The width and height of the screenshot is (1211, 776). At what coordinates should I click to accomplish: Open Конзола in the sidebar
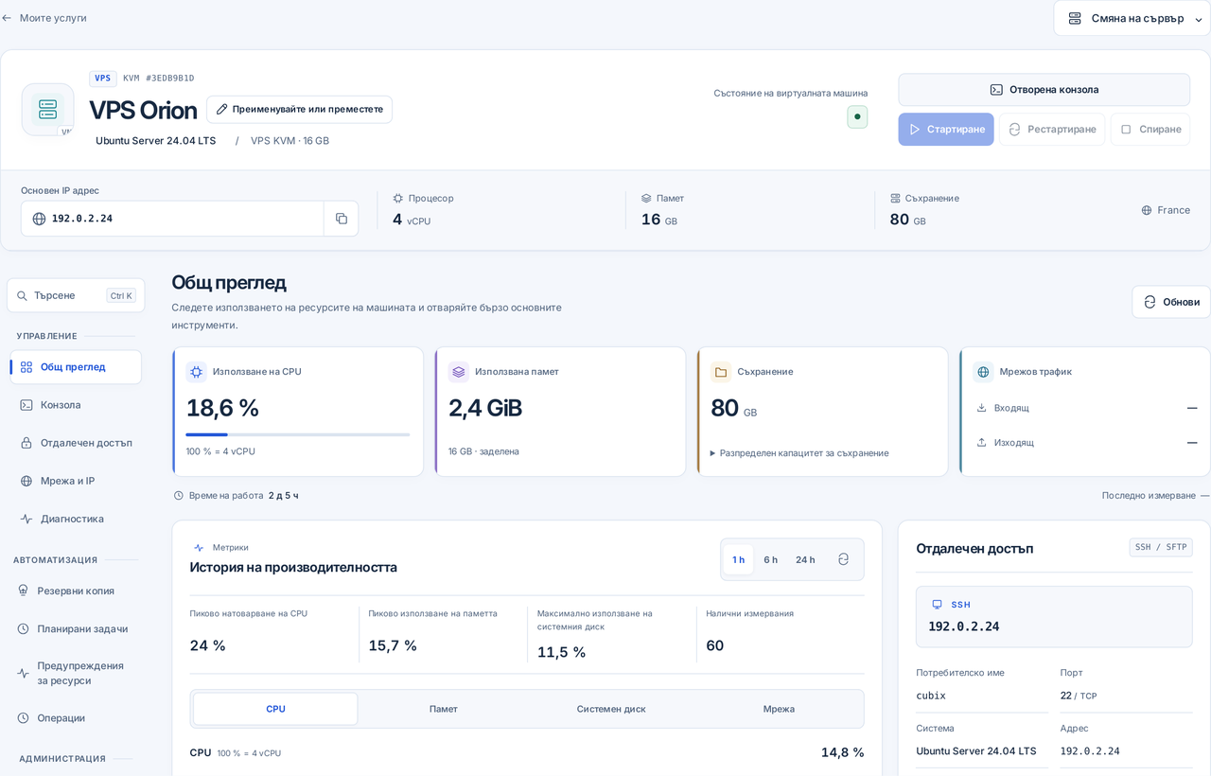(76, 405)
